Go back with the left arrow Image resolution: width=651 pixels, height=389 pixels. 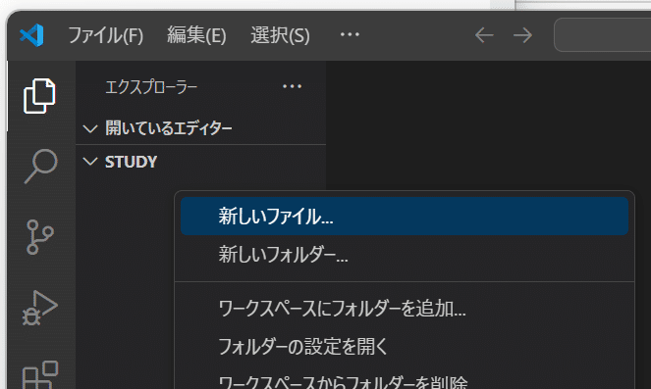[484, 35]
